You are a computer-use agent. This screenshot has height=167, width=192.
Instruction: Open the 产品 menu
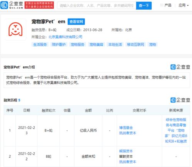click(168, 5)
